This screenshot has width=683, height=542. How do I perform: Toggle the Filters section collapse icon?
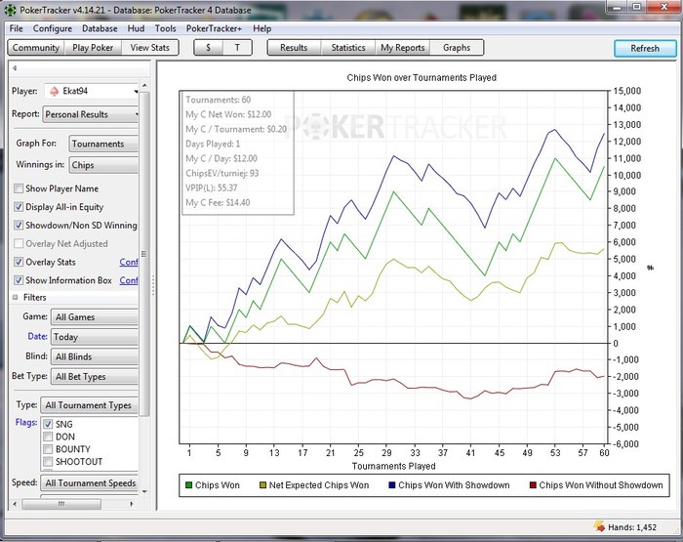coord(16,298)
